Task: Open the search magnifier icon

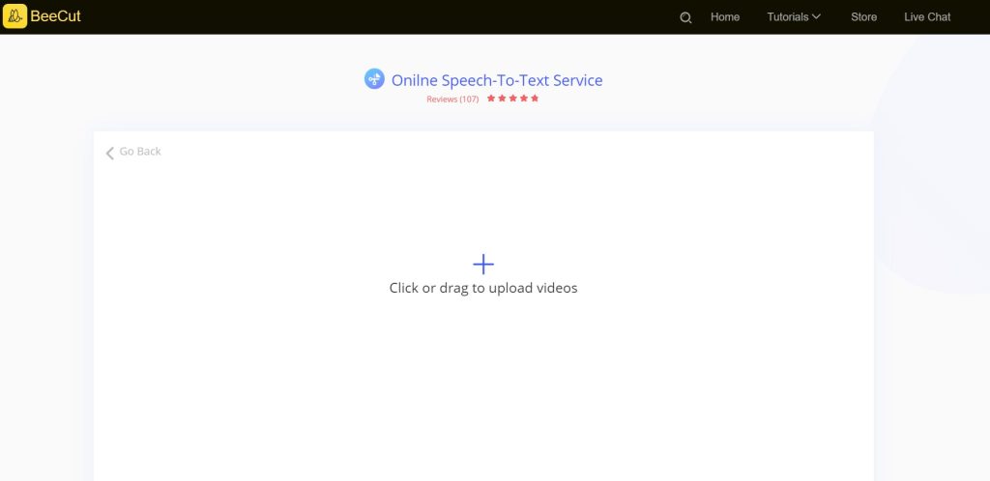Action: pyautogui.click(x=685, y=17)
